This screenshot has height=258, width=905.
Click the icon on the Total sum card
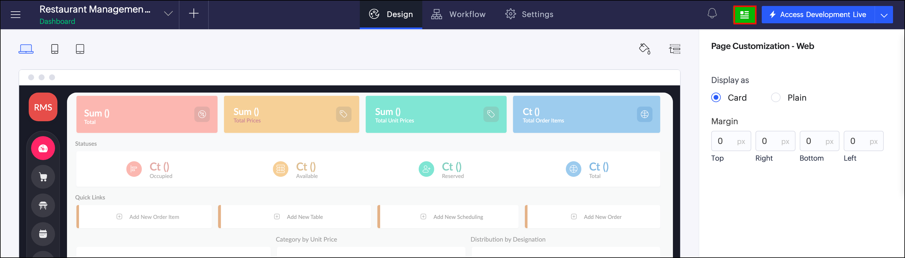pos(202,114)
